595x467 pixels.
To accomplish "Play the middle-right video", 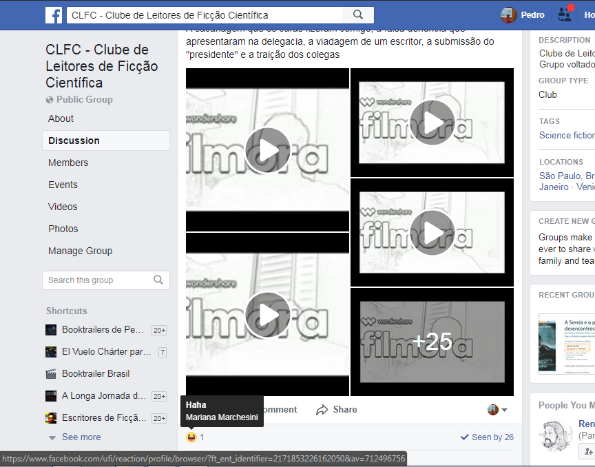I will [x=432, y=232].
